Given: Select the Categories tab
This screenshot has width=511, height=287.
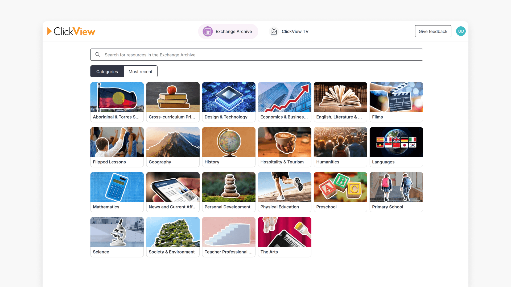Looking at the screenshot, I should 107,71.
